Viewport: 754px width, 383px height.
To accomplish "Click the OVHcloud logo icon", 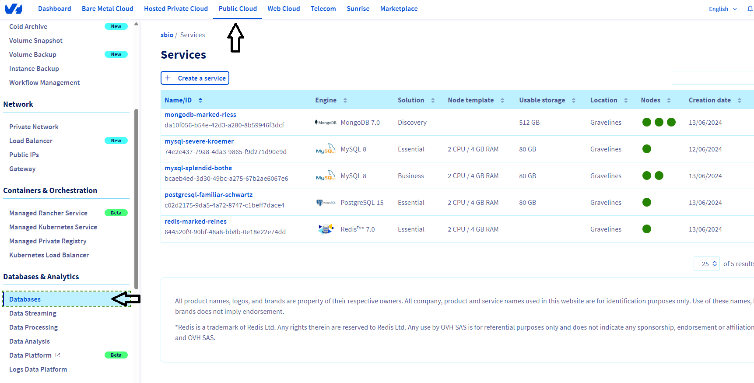I will point(14,8).
